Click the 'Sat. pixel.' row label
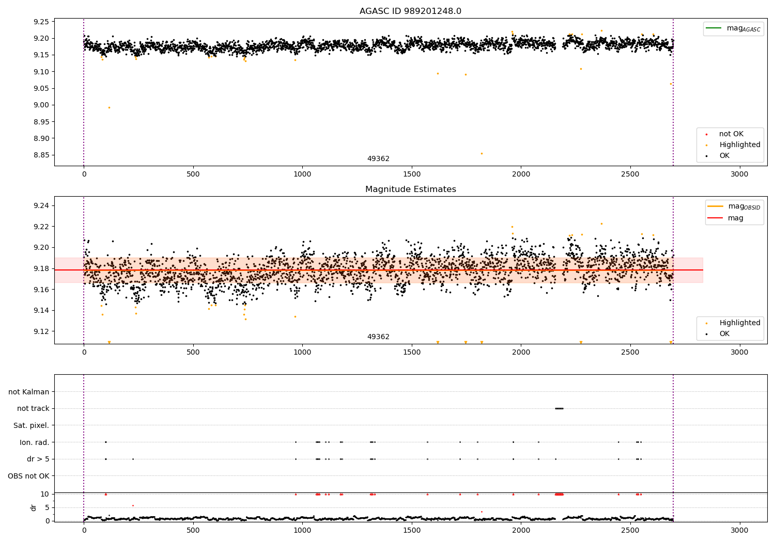 point(31,425)
